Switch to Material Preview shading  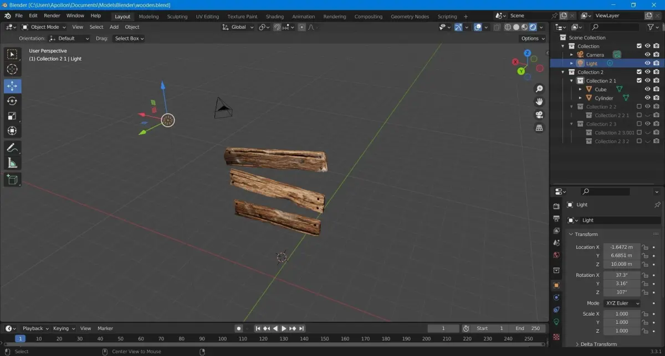click(x=524, y=27)
